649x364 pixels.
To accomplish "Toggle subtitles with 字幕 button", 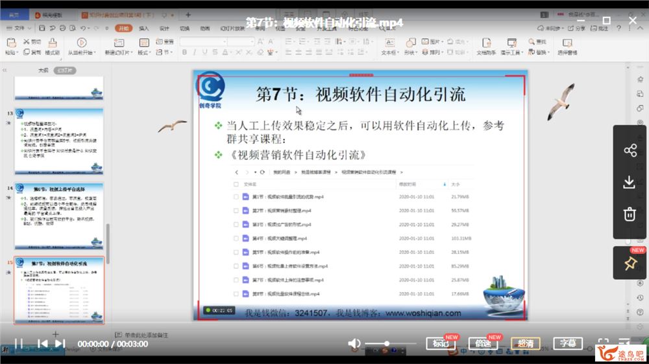I will 568,343.
